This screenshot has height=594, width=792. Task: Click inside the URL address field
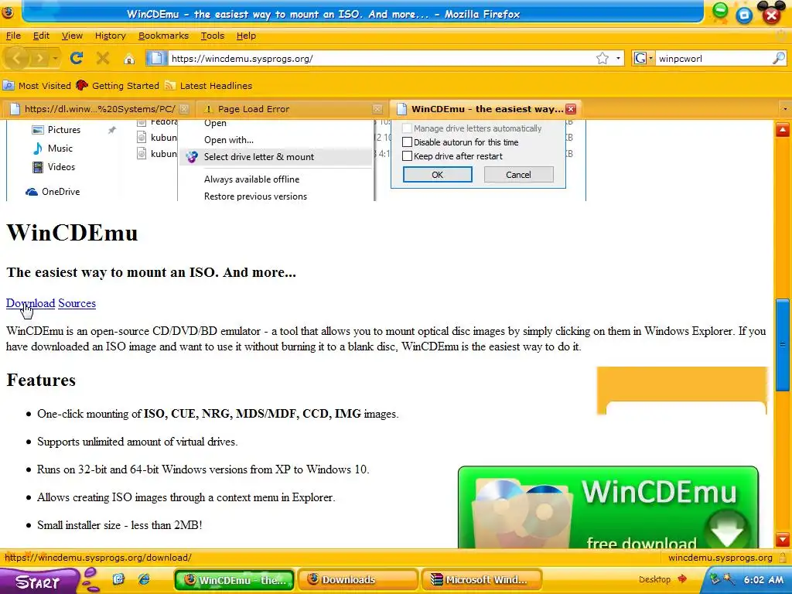point(381,59)
